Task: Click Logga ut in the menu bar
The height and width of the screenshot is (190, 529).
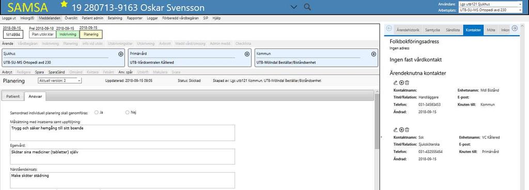Action: coord(9,18)
